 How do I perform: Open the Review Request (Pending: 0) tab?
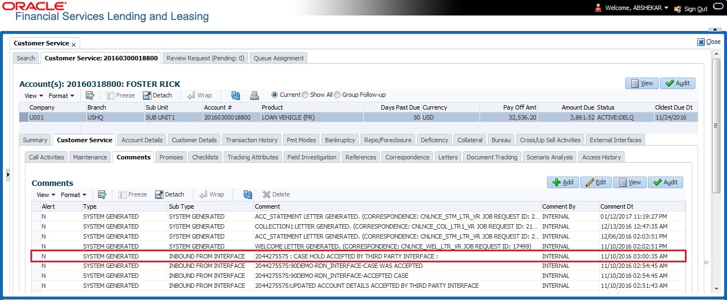(x=205, y=58)
